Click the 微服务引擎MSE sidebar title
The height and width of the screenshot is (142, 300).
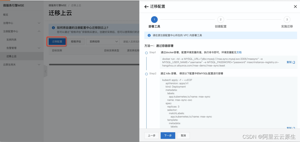pos(14,5)
